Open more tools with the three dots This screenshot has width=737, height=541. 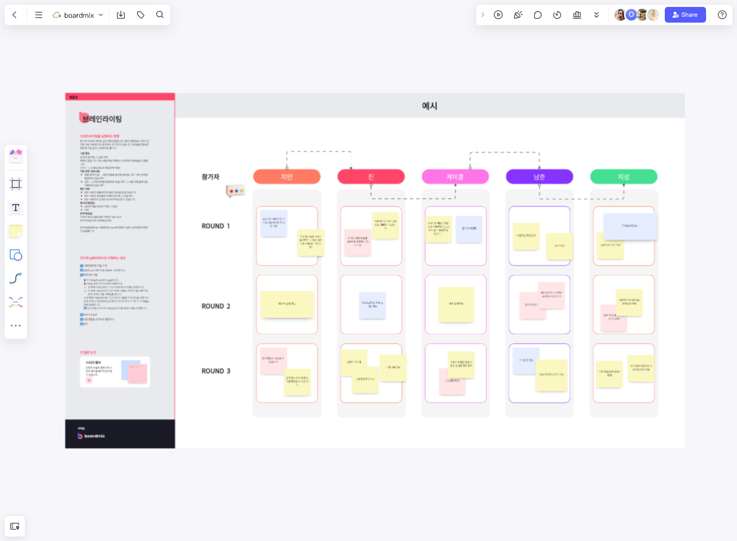pos(16,326)
